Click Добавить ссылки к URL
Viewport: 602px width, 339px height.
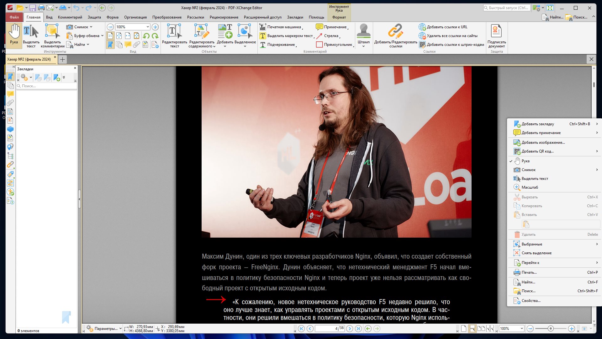[x=443, y=27]
